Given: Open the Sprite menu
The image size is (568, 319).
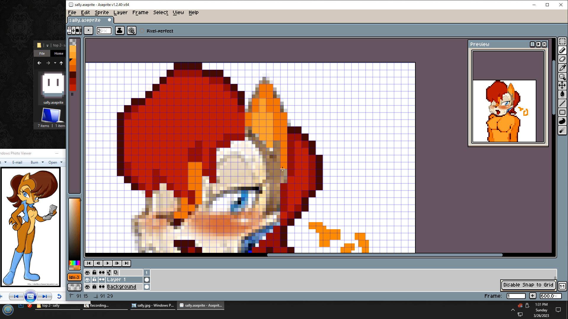Looking at the screenshot, I should click(101, 12).
